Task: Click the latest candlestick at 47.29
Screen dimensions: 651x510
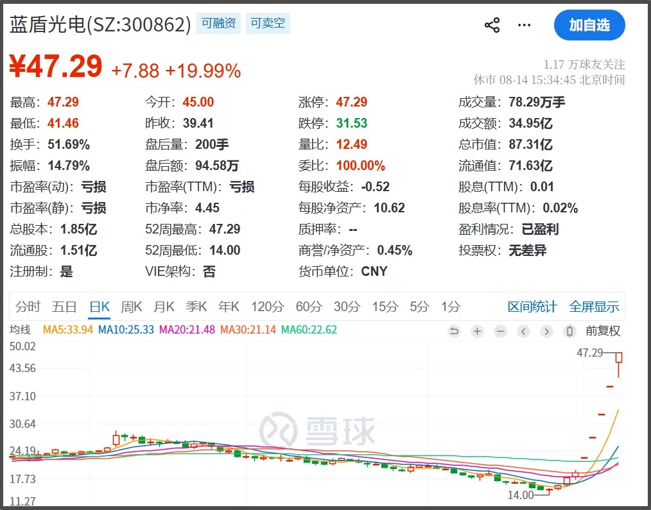Action: tap(619, 364)
